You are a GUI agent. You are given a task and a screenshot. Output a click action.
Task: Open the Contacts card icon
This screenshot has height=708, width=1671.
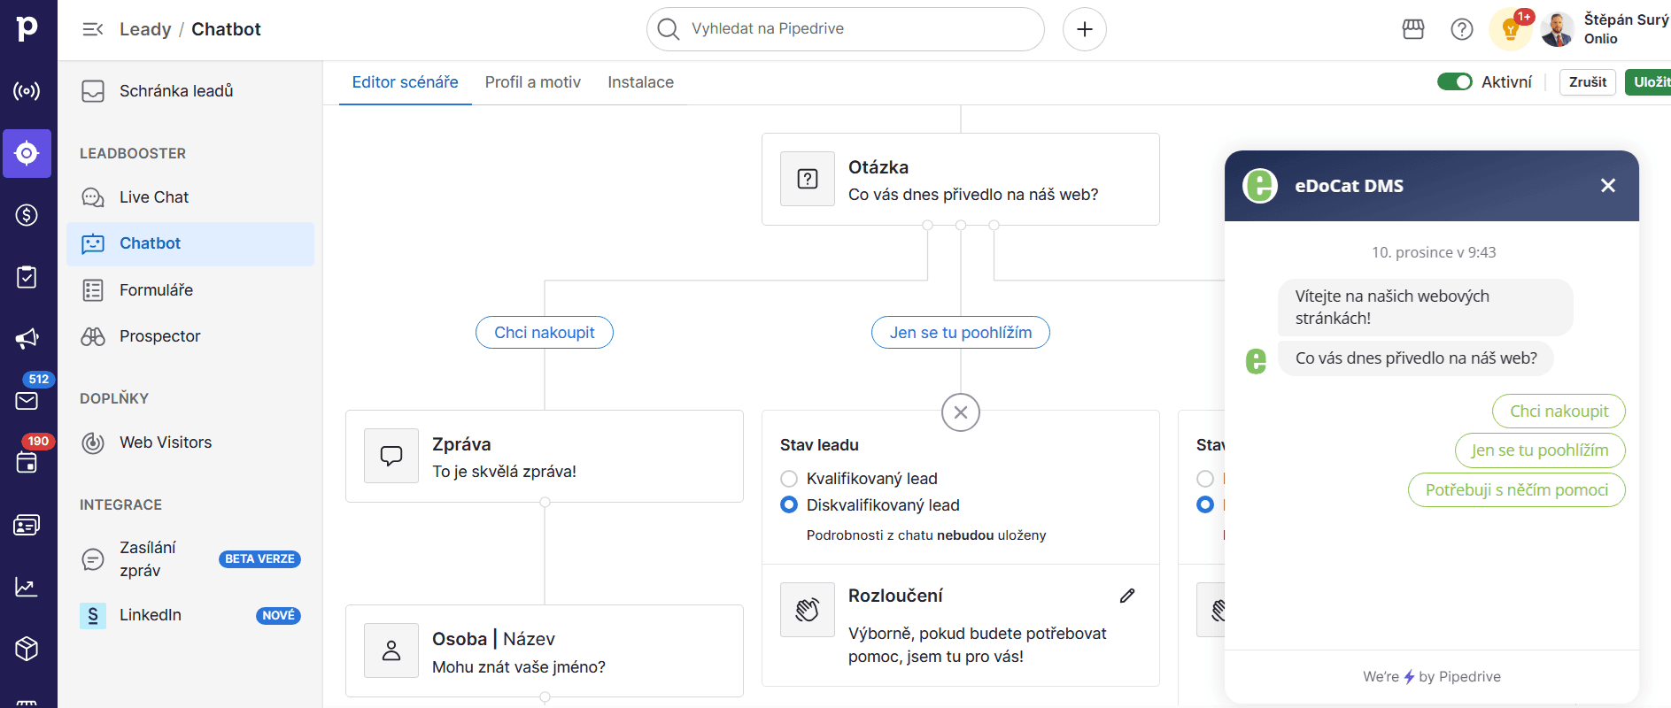click(27, 525)
